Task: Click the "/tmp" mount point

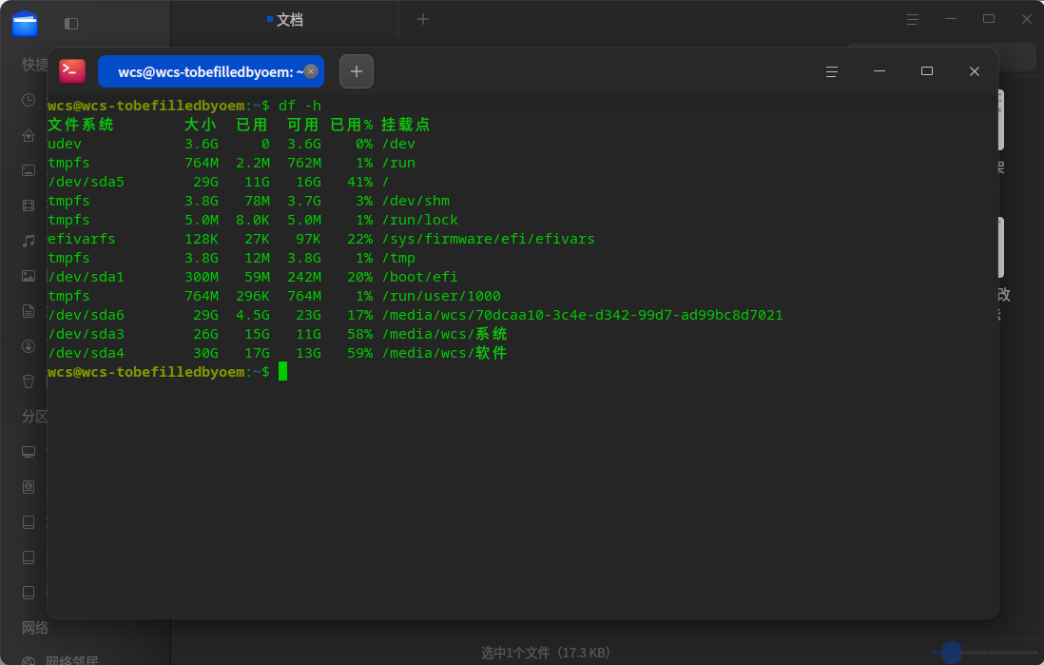Action: pyautogui.click(x=398, y=258)
